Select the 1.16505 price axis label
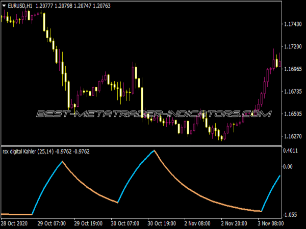Image resolution: width=306 pixels, height=229 pixels. click(x=293, y=114)
